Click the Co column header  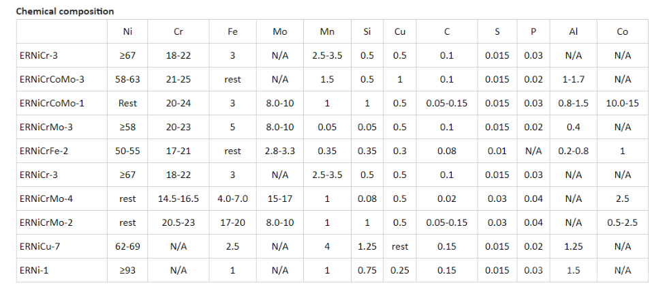[622, 32]
